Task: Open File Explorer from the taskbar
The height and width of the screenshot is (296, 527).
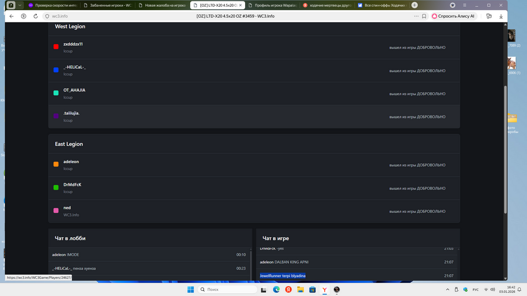Action: point(300,290)
